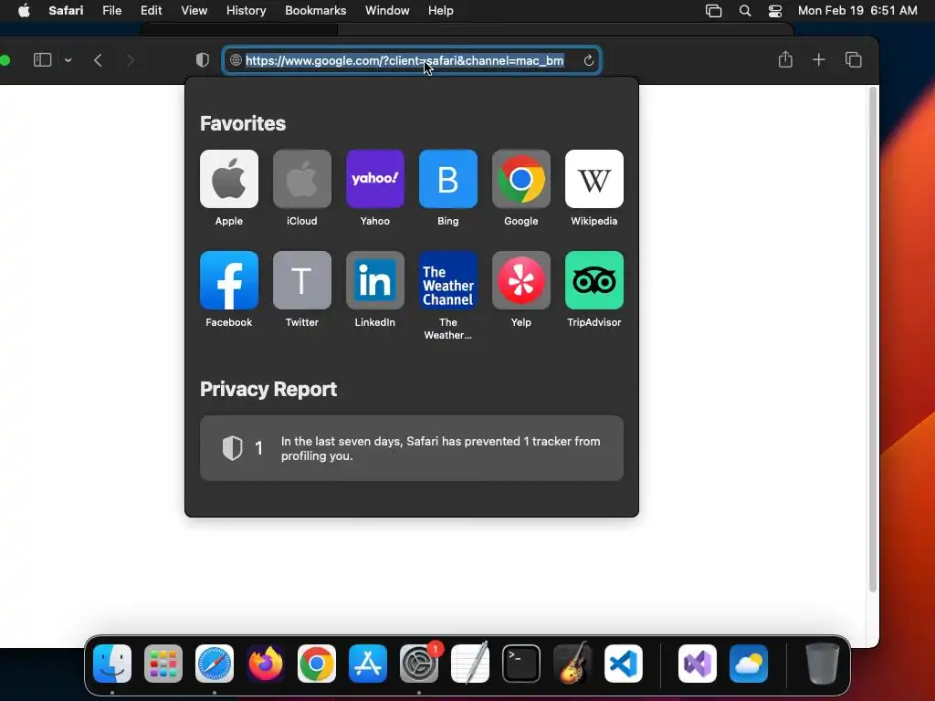Open the TripAdvisor favorite
Viewport: 935px width, 701px height.
point(594,280)
